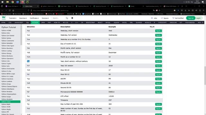Select CSS in the topic bar
Screen dimensions: 206x115
click(x=10, y=22)
